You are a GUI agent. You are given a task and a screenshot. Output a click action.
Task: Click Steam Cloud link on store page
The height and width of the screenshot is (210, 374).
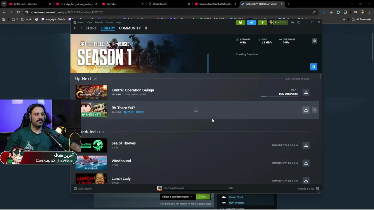236,197
